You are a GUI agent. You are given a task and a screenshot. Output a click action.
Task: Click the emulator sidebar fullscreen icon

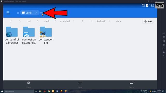(x=164, y=41)
